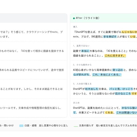
Task: Click the 文長の揺らぎ legend label
Action: tap(86, 126)
